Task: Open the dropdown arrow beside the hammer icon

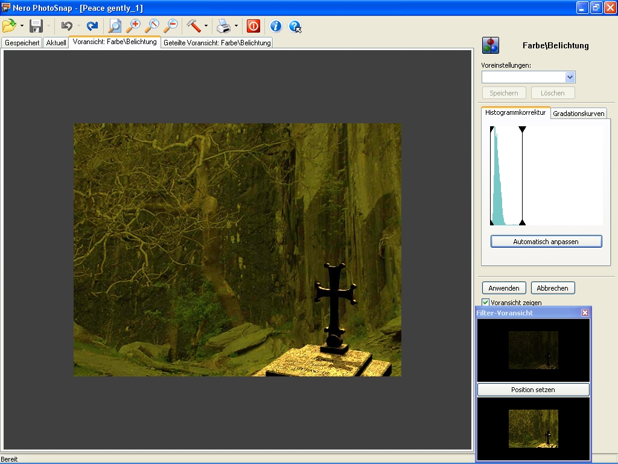Action: [206, 26]
